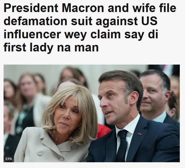Click the upper round button on the beige coat
This screenshot has height=168, width=185.
pos(40,153)
